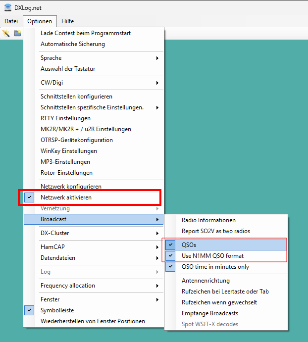Viewport: 308px width, 342px height.
Task: Click the DXLog.net app icon in title bar
Action: 8,7
